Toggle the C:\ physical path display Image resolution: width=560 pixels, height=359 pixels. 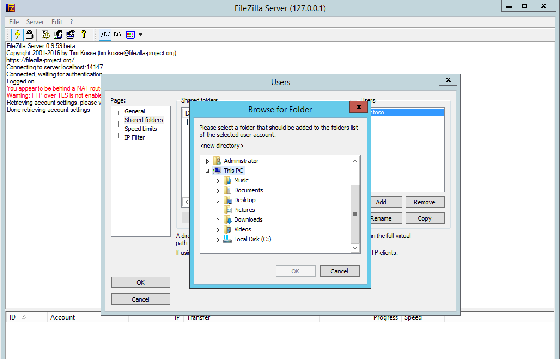[x=117, y=35]
